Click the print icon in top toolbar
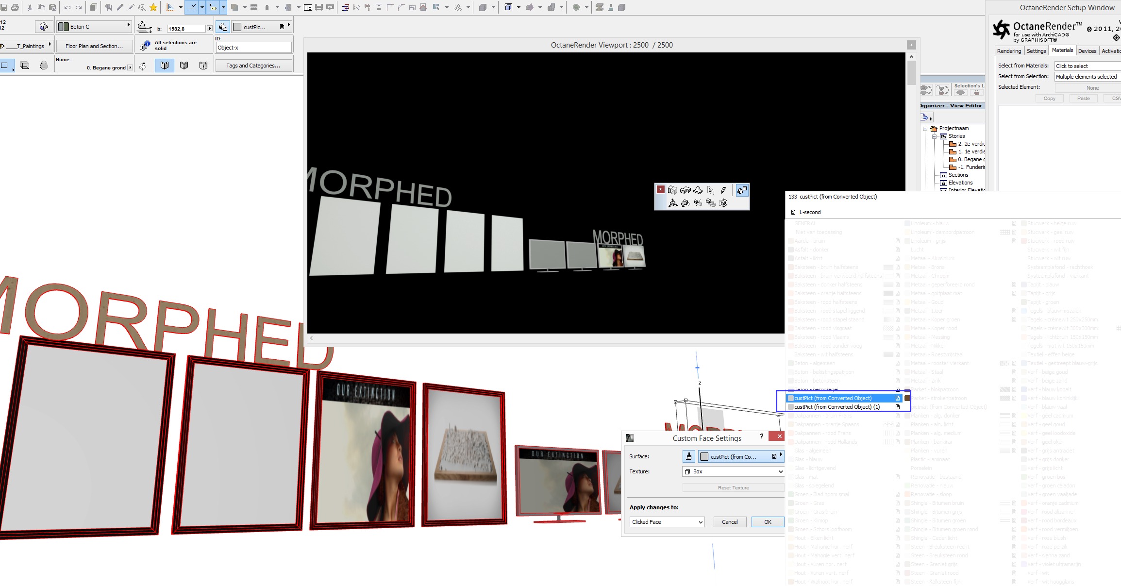Screen dimensions: 1121x586 point(15,7)
